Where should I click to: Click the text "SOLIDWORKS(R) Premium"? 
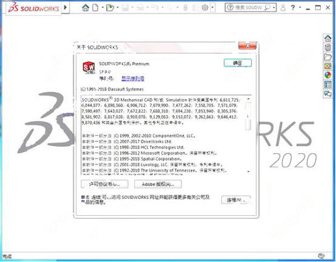pyautogui.click(x=124, y=64)
